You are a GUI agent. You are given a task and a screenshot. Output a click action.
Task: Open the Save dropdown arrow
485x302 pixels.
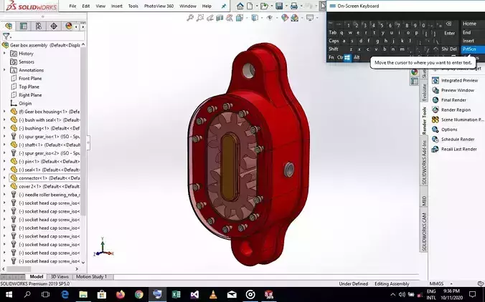tap(286, 6)
